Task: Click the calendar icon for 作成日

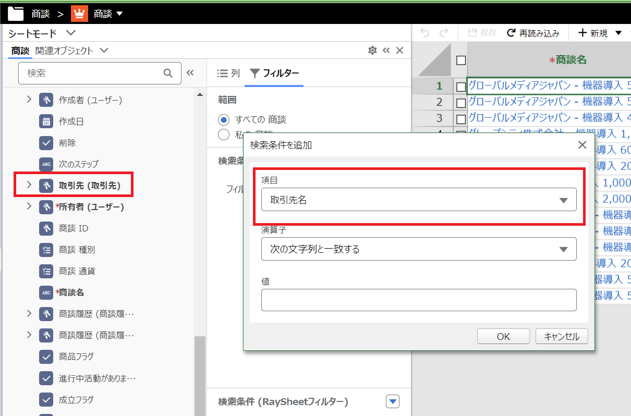Action: tap(46, 121)
